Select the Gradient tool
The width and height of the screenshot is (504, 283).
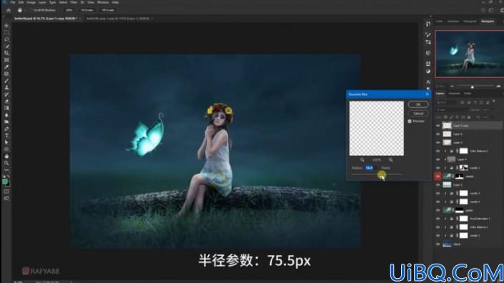point(6,108)
